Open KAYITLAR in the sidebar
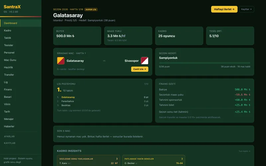Screen dimensions: 266x166 point(10,143)
